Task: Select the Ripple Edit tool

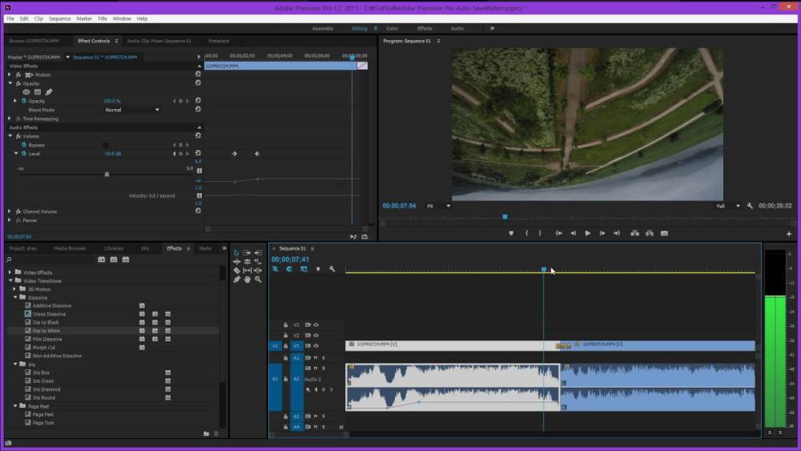Action: [236, 261]
